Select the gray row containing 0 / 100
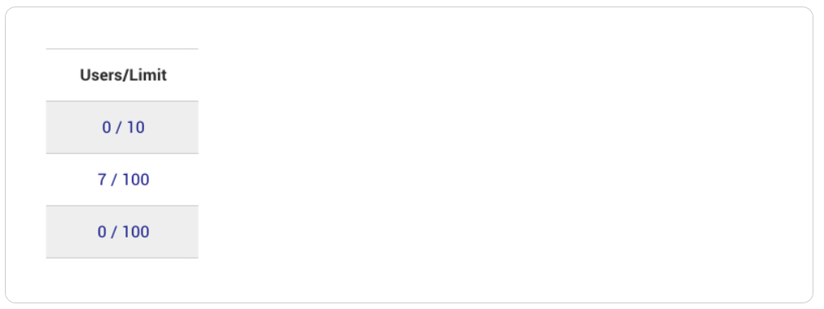This screenshot has height=309, width=824. (122, 232)
